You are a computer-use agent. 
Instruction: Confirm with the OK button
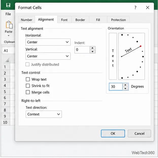click(113, 133)
